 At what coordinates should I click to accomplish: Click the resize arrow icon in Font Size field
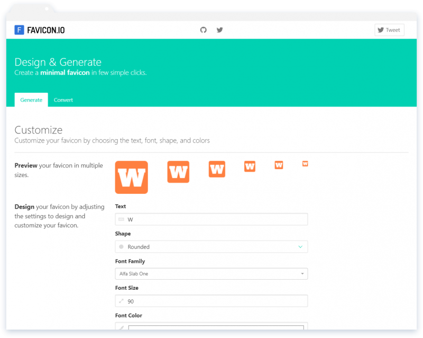tap(122, 300)
